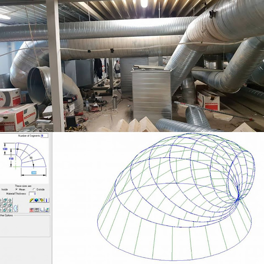264x264 pixels.
Task: Click the Number of Segments input field
Action: (x=44, y=136)
